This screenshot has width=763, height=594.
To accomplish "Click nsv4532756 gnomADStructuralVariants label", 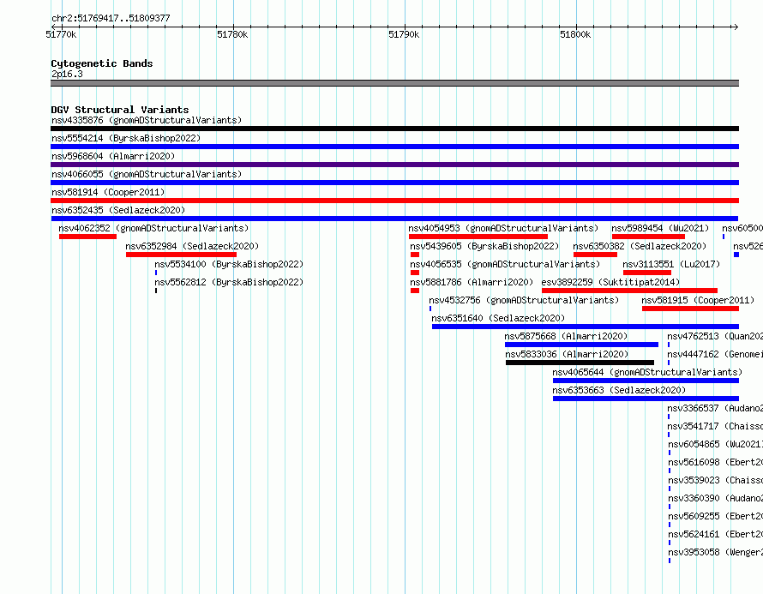I will tap(524, 300).
